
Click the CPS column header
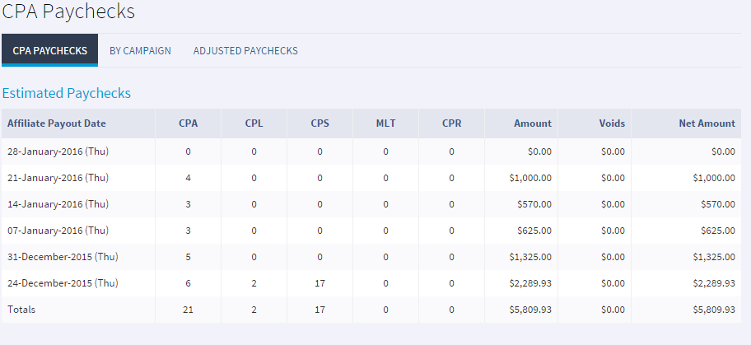320,124
